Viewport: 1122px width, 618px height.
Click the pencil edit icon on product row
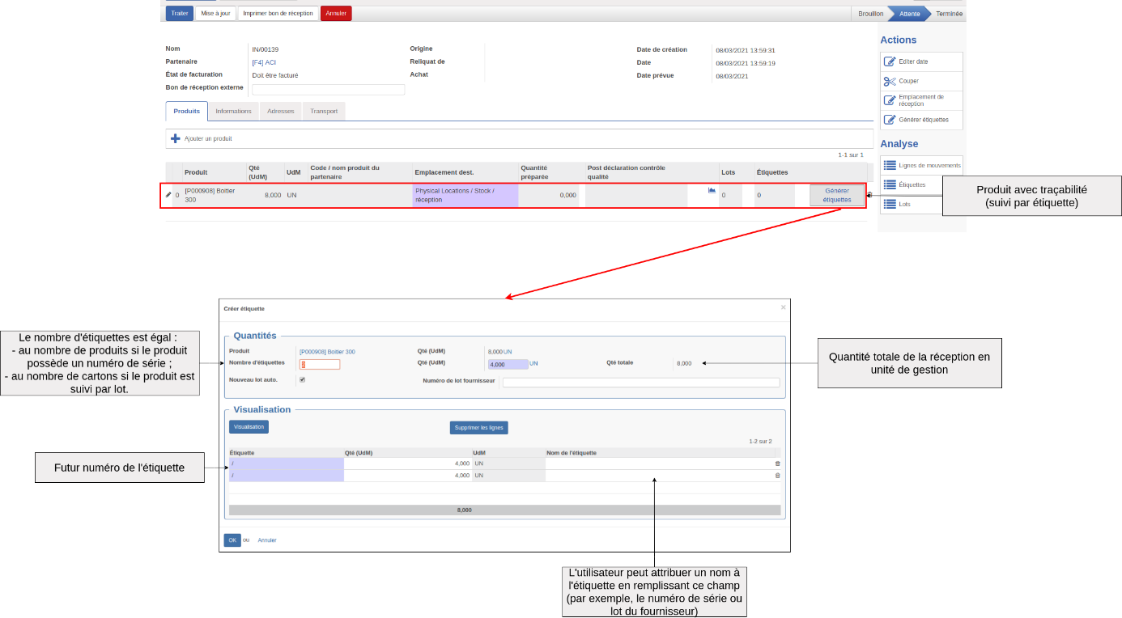[168, 195]
